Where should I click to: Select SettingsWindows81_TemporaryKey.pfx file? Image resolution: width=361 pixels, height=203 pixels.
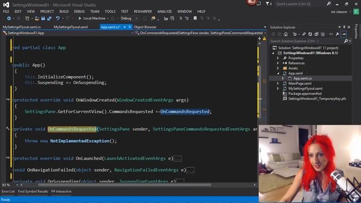coord(317,99)
